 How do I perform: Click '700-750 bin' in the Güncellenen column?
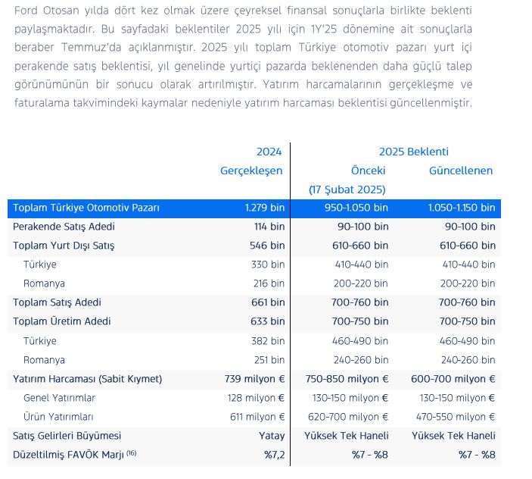pyautogui.click(x=467, y=321)
